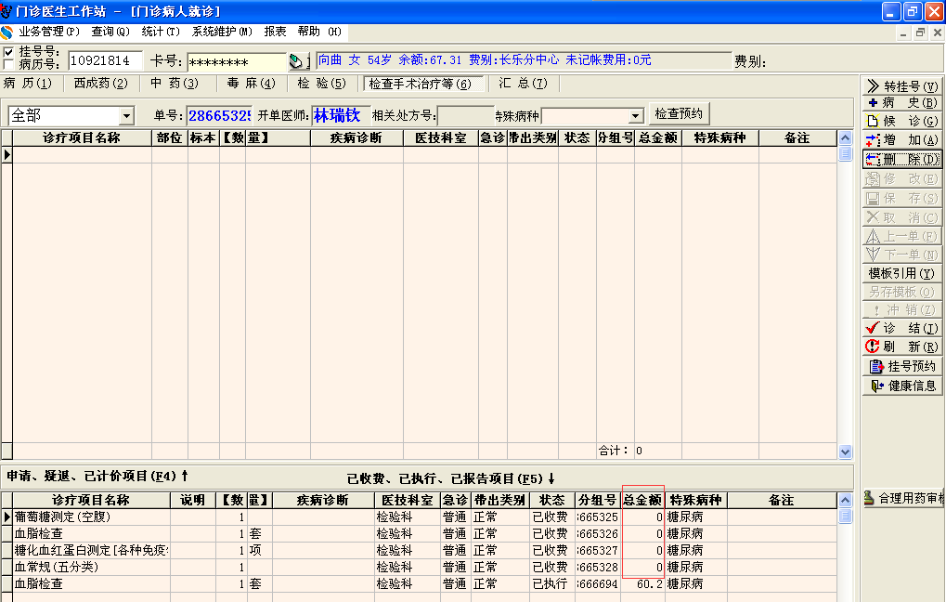Viewport: 946px width, 602px height.
Task: Click the 相关处方号 input field
Action: [x=465, y=115]
